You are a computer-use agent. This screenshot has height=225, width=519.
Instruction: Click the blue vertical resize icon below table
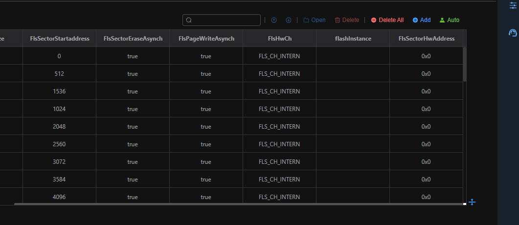point(472,202)
